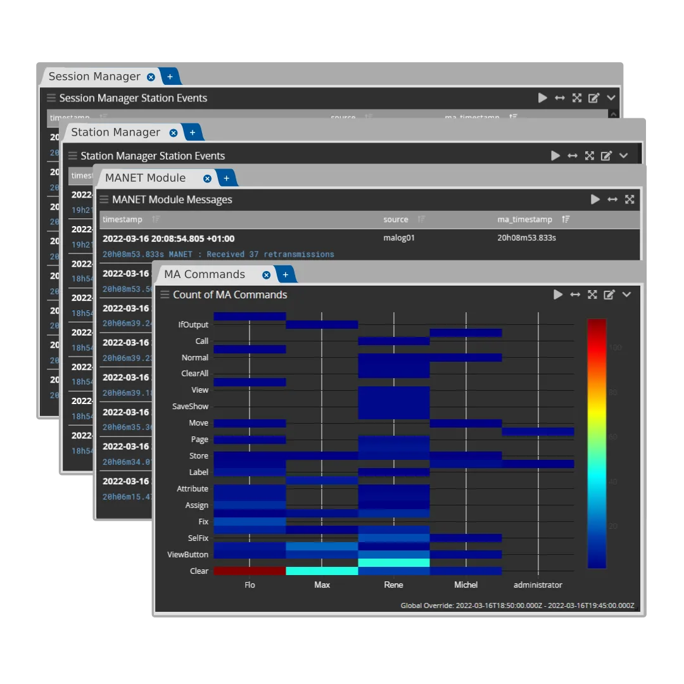Image resolution: width=684 pixels, height=684 pixels.
Task: Select the Session Manager tab
Action: tap(94, 77)
